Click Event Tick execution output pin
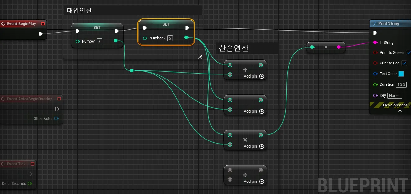 click(30, 174)
